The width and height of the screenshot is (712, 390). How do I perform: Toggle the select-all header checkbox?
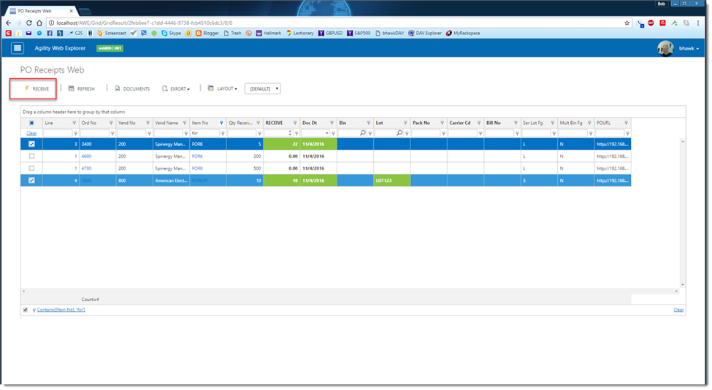click(31, 123)
